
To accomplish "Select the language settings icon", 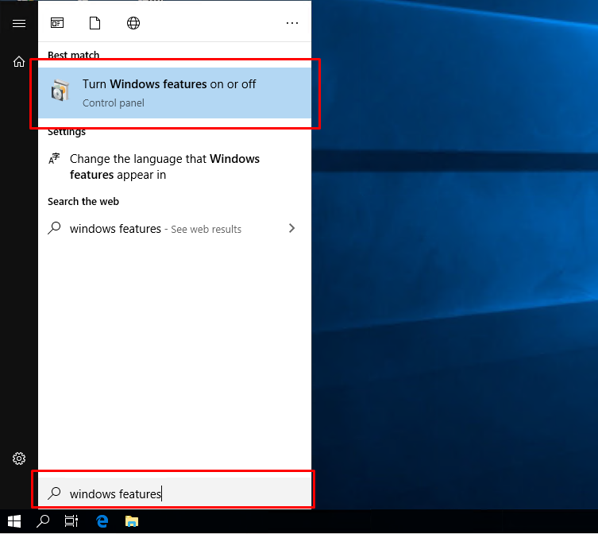I will click(x=54, y=158).
